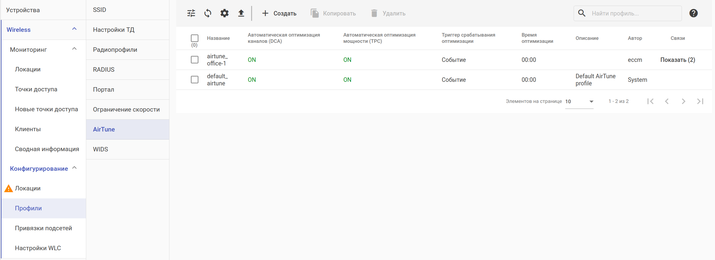
Task: Go to the last page arrow
Action: [x=700, y=101]
